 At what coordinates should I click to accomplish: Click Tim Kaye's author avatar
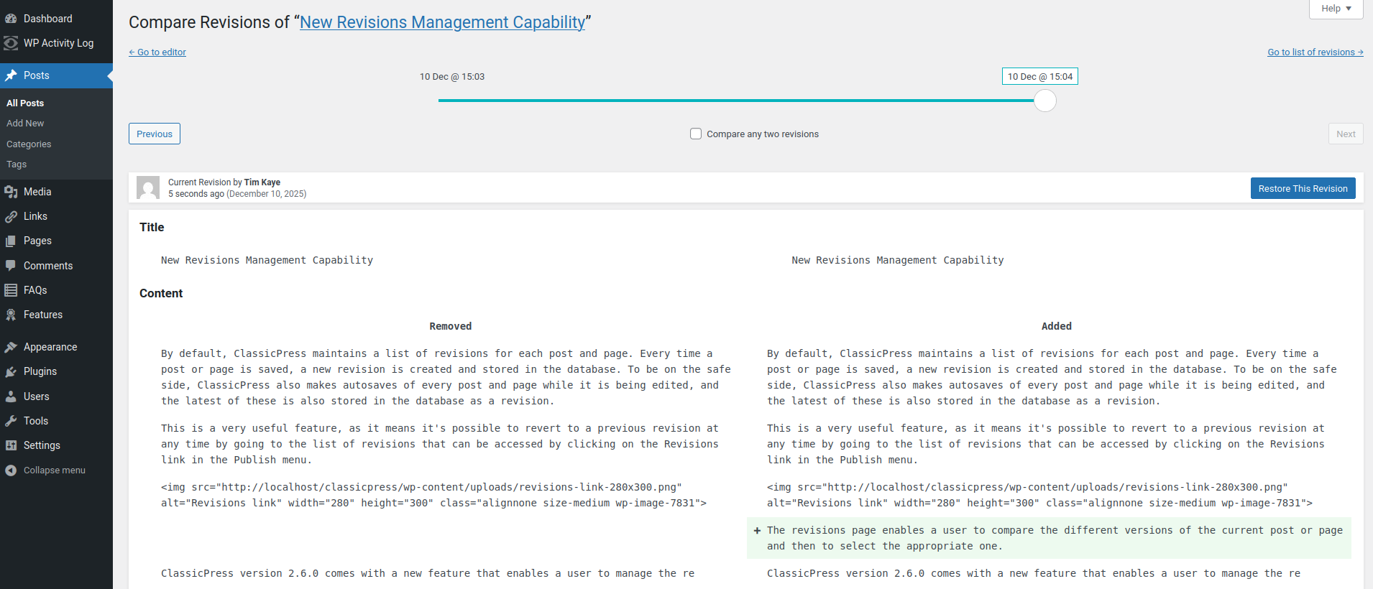tap(148, 187)
